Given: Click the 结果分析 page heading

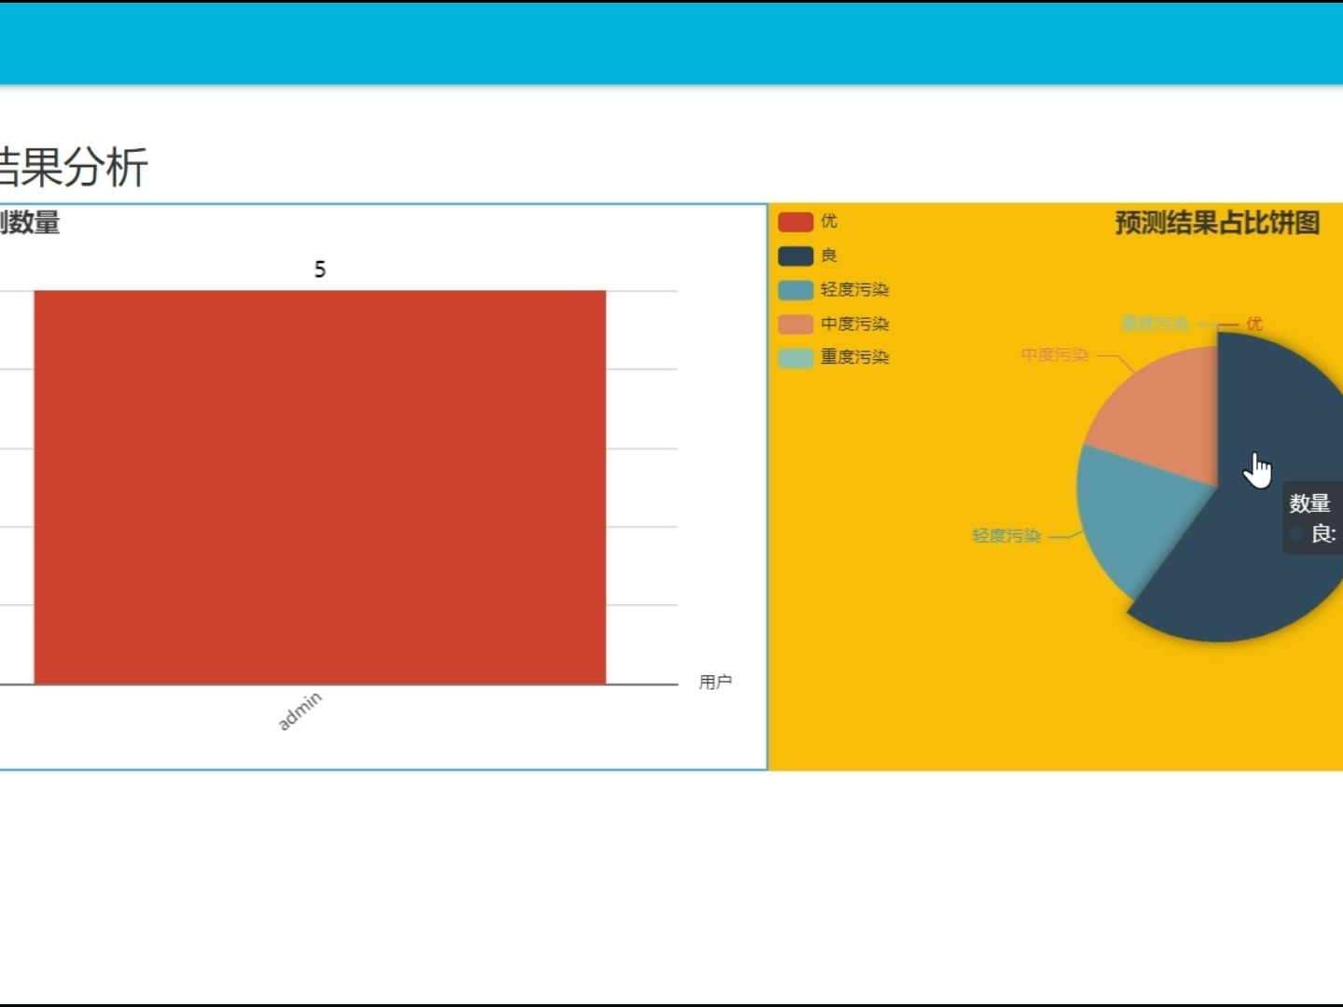Looking at the screenshot, I should point(73,168).
